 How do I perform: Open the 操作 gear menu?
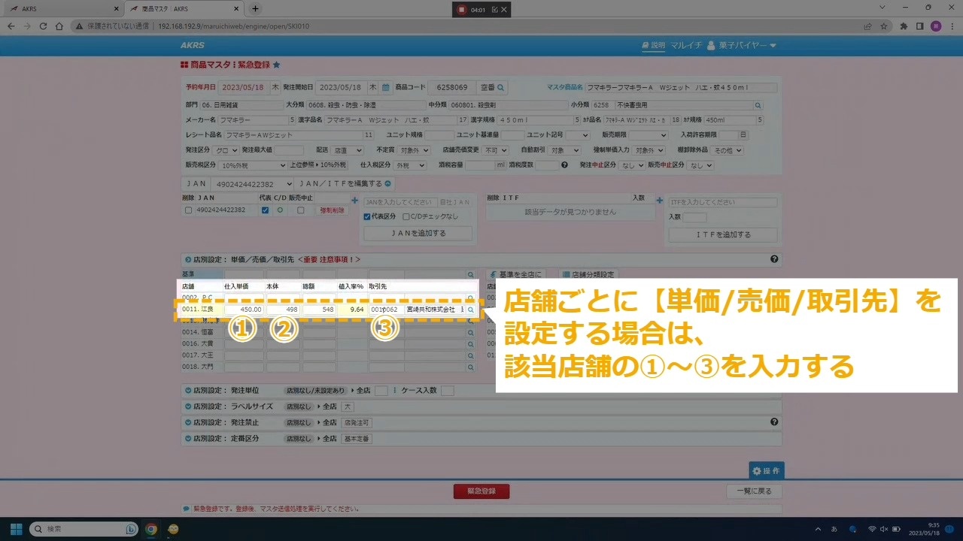click(x=766, y=470)
